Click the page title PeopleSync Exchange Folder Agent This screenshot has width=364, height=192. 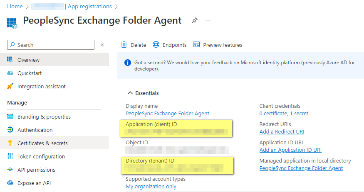pyautogui.click(x=102, y=20)
